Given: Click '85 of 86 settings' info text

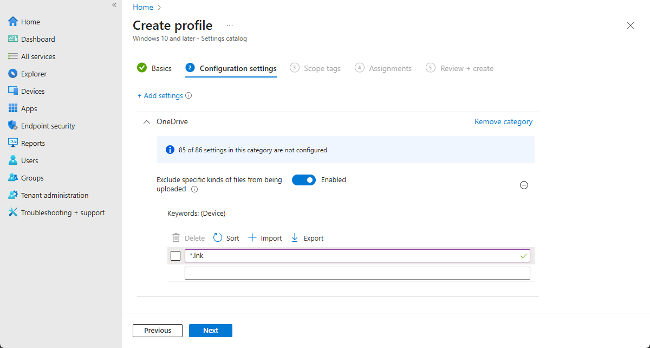Looking at the screenshot, I should (253, 150).
